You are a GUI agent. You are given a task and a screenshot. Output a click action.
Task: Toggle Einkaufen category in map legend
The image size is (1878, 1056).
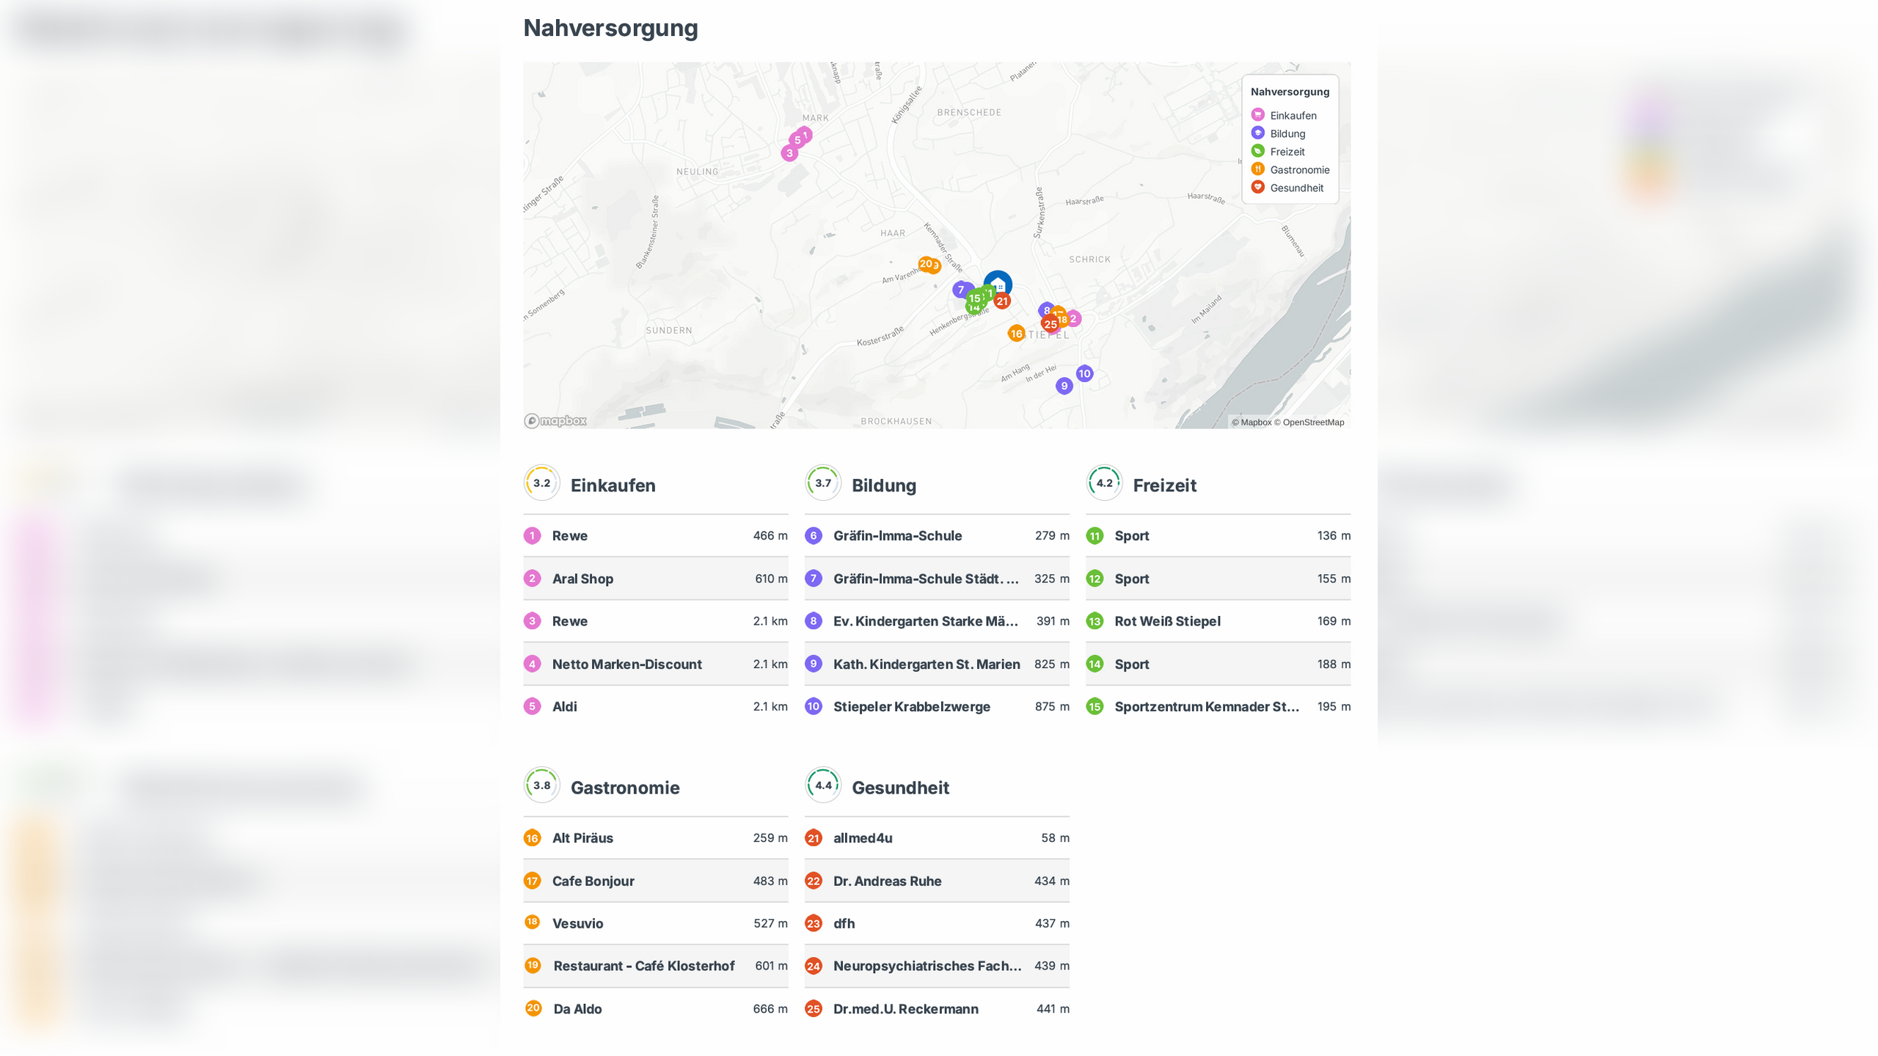pos(1293,115)
